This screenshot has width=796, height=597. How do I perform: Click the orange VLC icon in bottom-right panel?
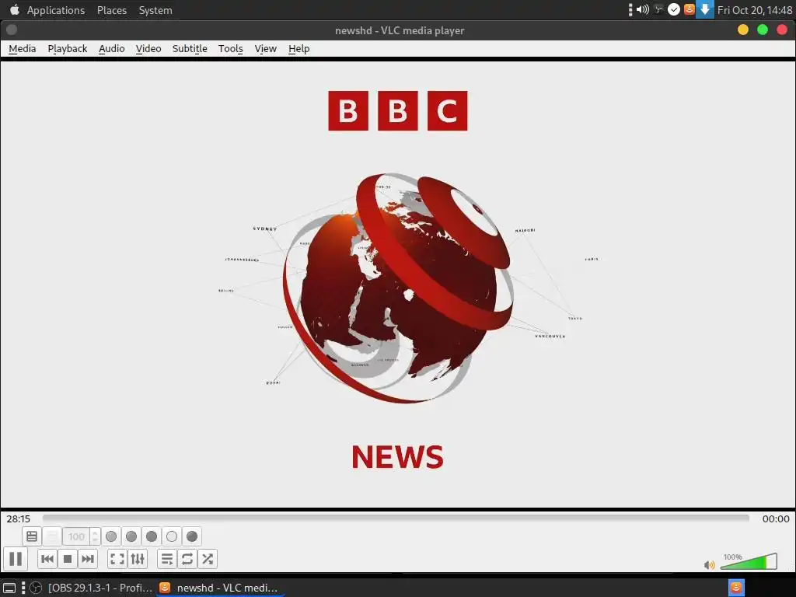pyautogui.click(x=736, y=588)
